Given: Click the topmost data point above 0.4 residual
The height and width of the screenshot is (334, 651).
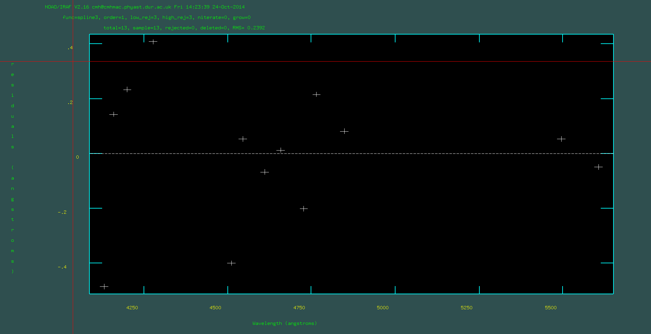Looking at the screenshot, I should pos(153,42).
